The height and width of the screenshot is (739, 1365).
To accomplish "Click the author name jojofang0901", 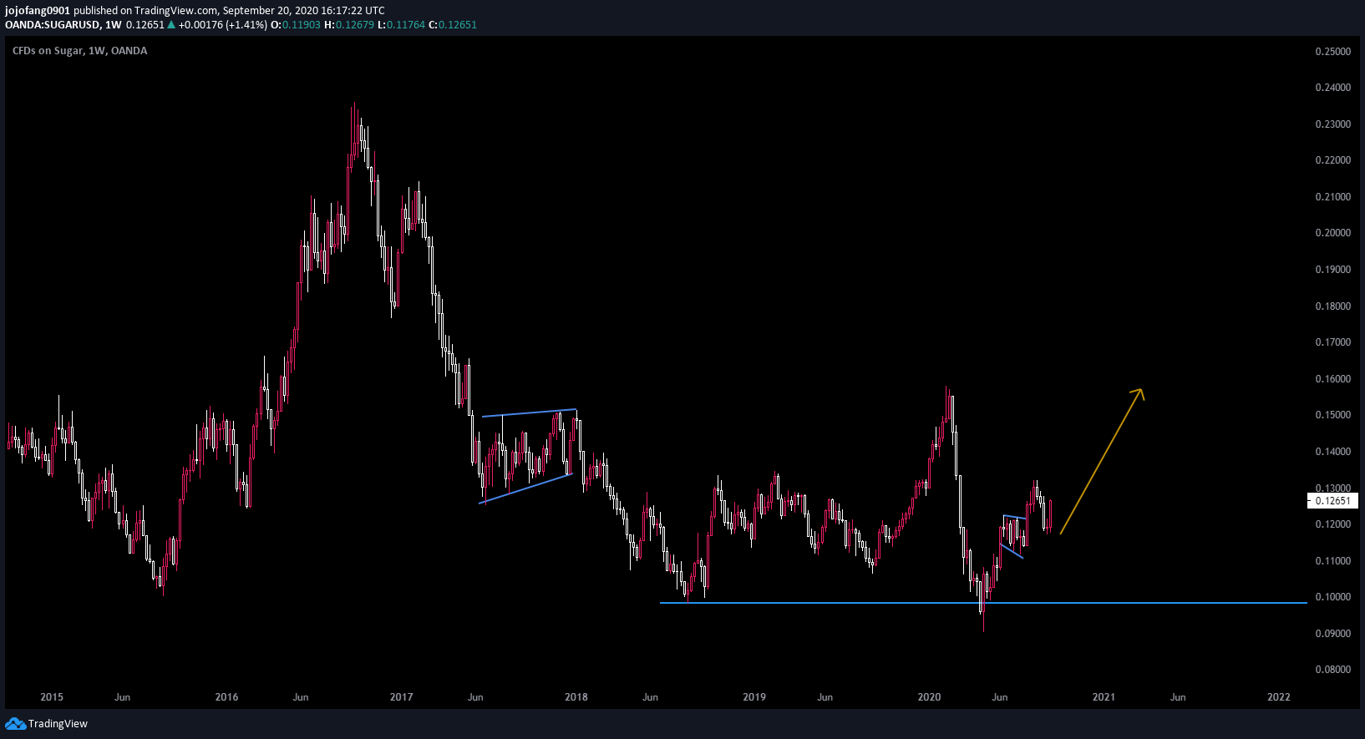I will (x=38, y=11).
